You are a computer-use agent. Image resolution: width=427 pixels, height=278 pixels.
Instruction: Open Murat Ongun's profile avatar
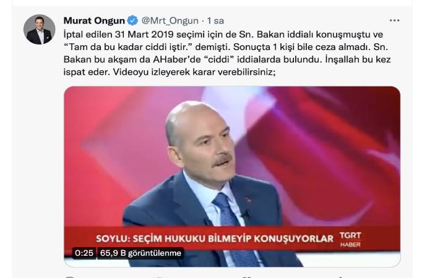[39, 30]
